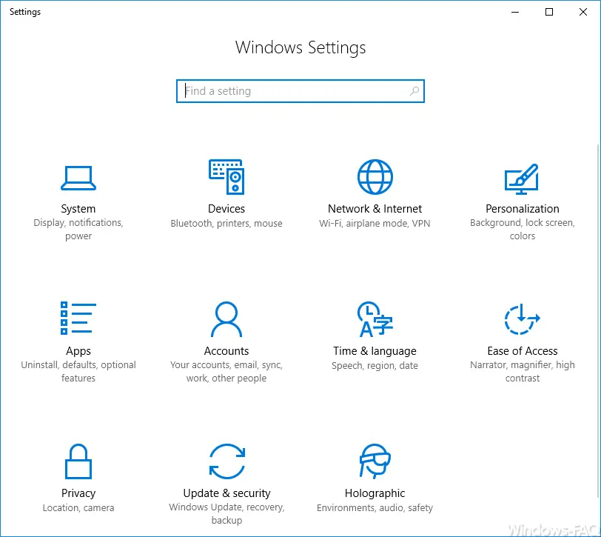Viewport: 601px width, 537px height.
Task: Click the magnifier search icon
Action: click(414, 91)
